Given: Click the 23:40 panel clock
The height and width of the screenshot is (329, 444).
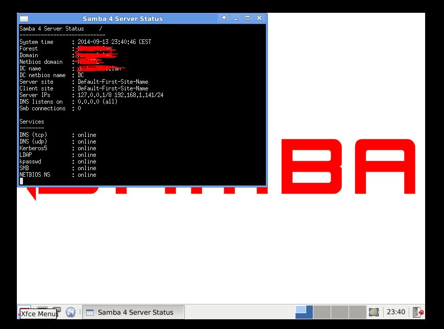Looking at the screenshot, I should 396,312.
